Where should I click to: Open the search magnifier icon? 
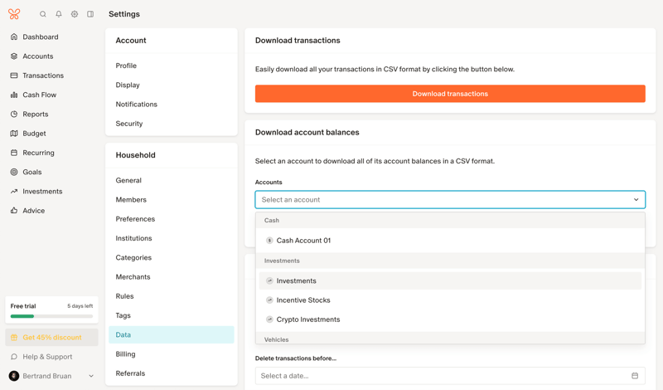coord(43,14)
